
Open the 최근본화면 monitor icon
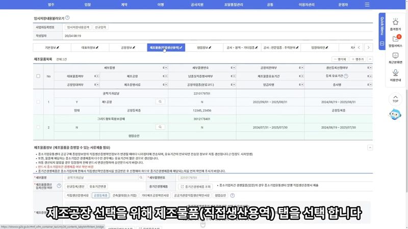tap(395, 55)
